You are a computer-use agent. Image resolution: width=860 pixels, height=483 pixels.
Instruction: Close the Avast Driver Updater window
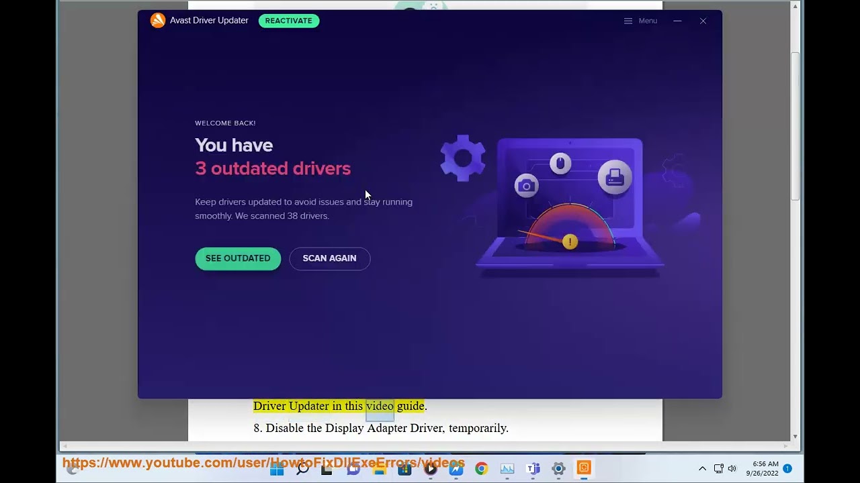[703, 21]
